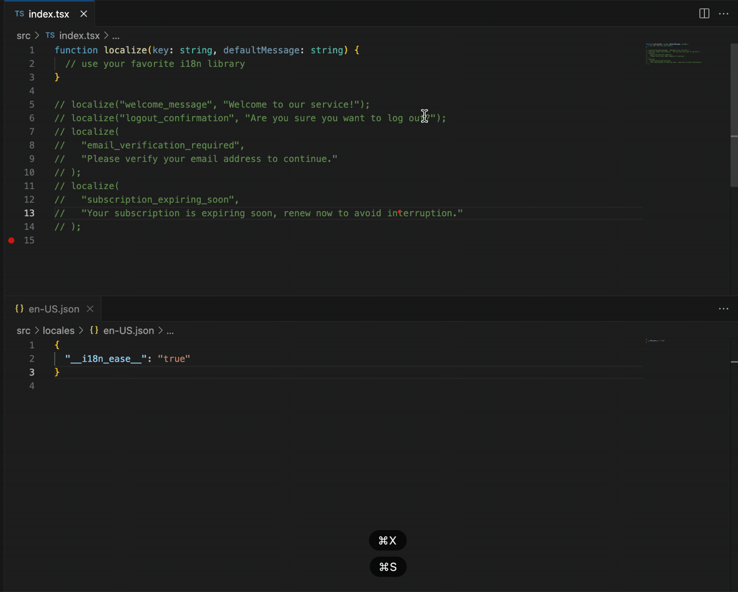This screenshot has height=592, width=738.
Task: Open the top editor's more actions menu
Action: click(723, 14)
